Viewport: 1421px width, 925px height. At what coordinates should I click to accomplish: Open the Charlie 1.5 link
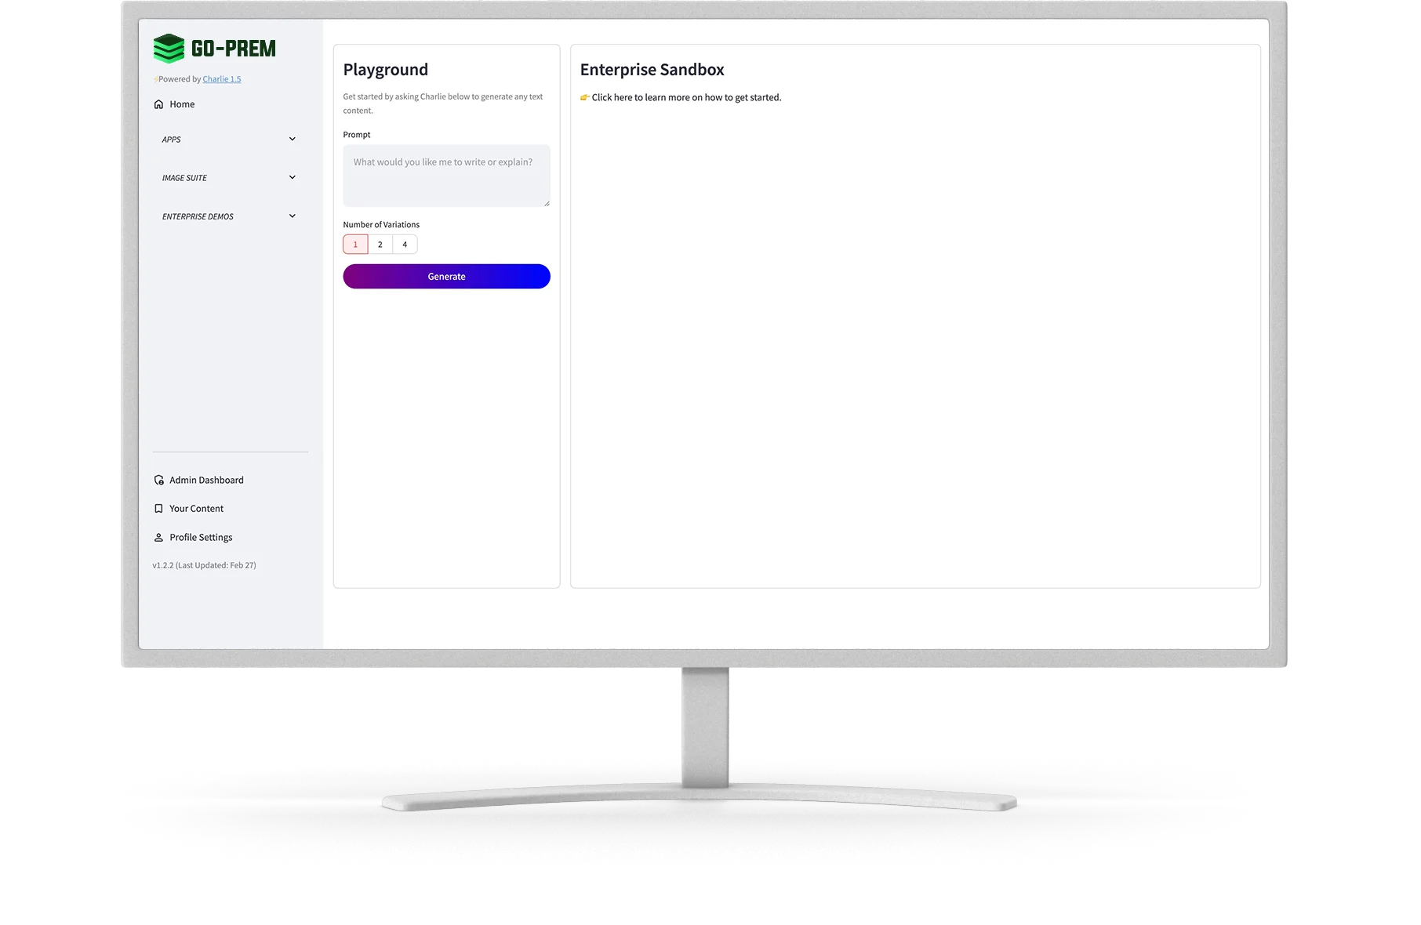click(x=222, y=79)
